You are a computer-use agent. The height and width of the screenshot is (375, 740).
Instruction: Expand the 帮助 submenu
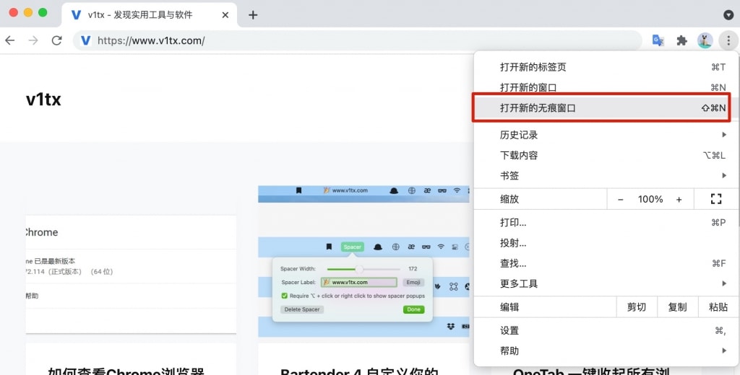[x=606, y=351]
